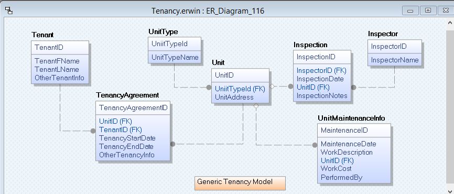Click the relationship dot left of Unit entity
This screenshot has height=194, width=454.
pos(209,88)
